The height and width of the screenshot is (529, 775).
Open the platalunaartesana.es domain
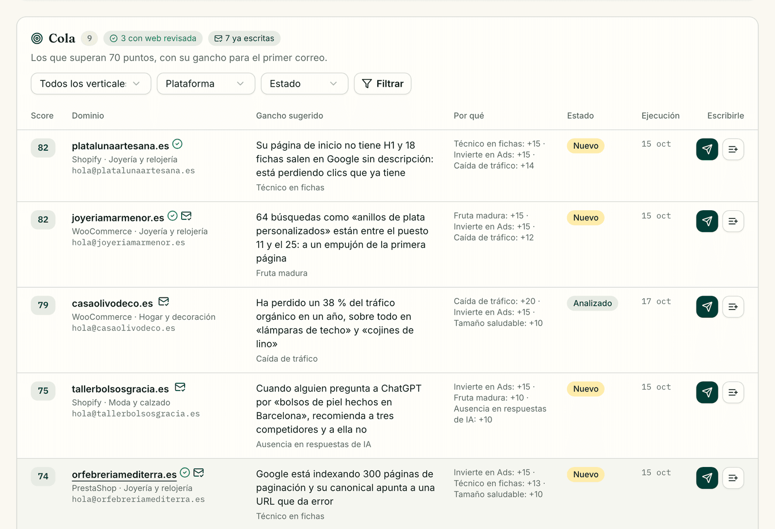click(x=120, y=146)
